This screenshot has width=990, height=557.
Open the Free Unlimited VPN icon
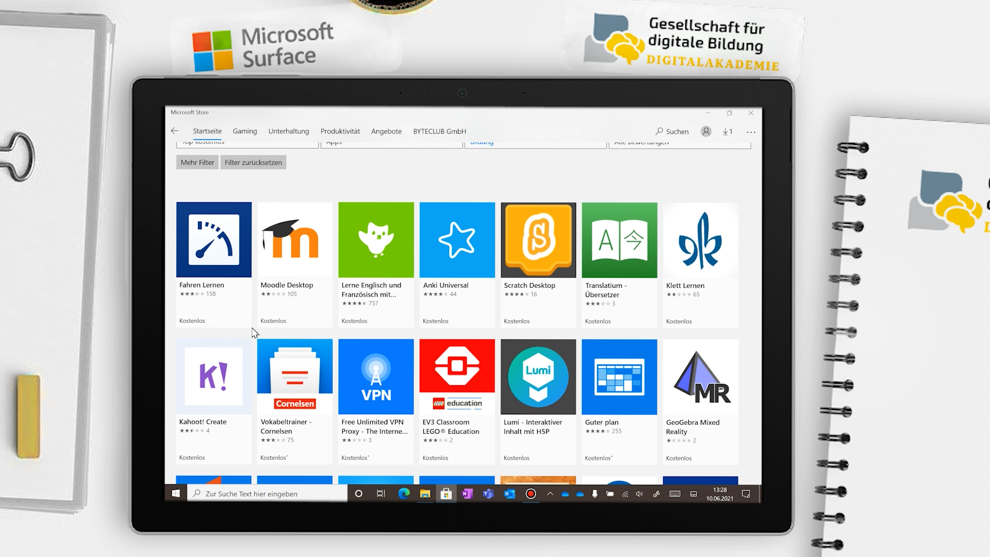376,376
